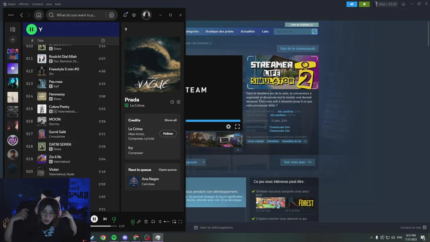Open Boutique des points store tab
This screenshot has height=242, width=430.
(219, 32)
